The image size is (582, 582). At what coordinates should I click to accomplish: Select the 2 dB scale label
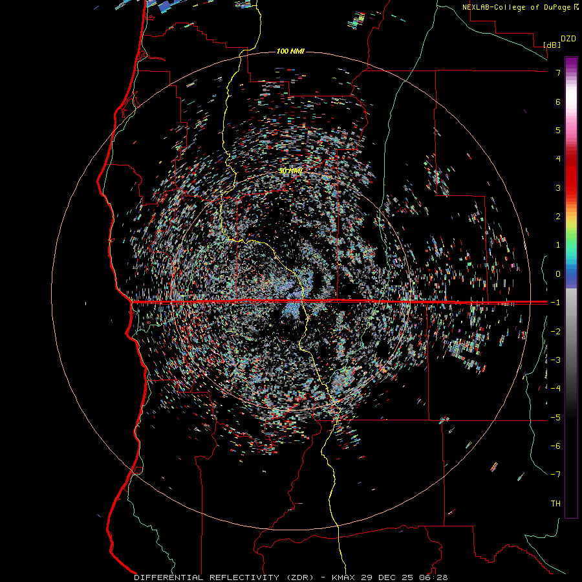[x=558, y=217]
